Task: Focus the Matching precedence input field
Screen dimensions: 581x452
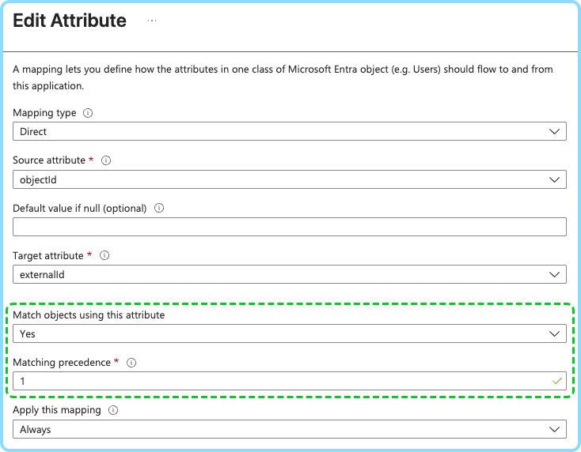Action: pos(277,381)
